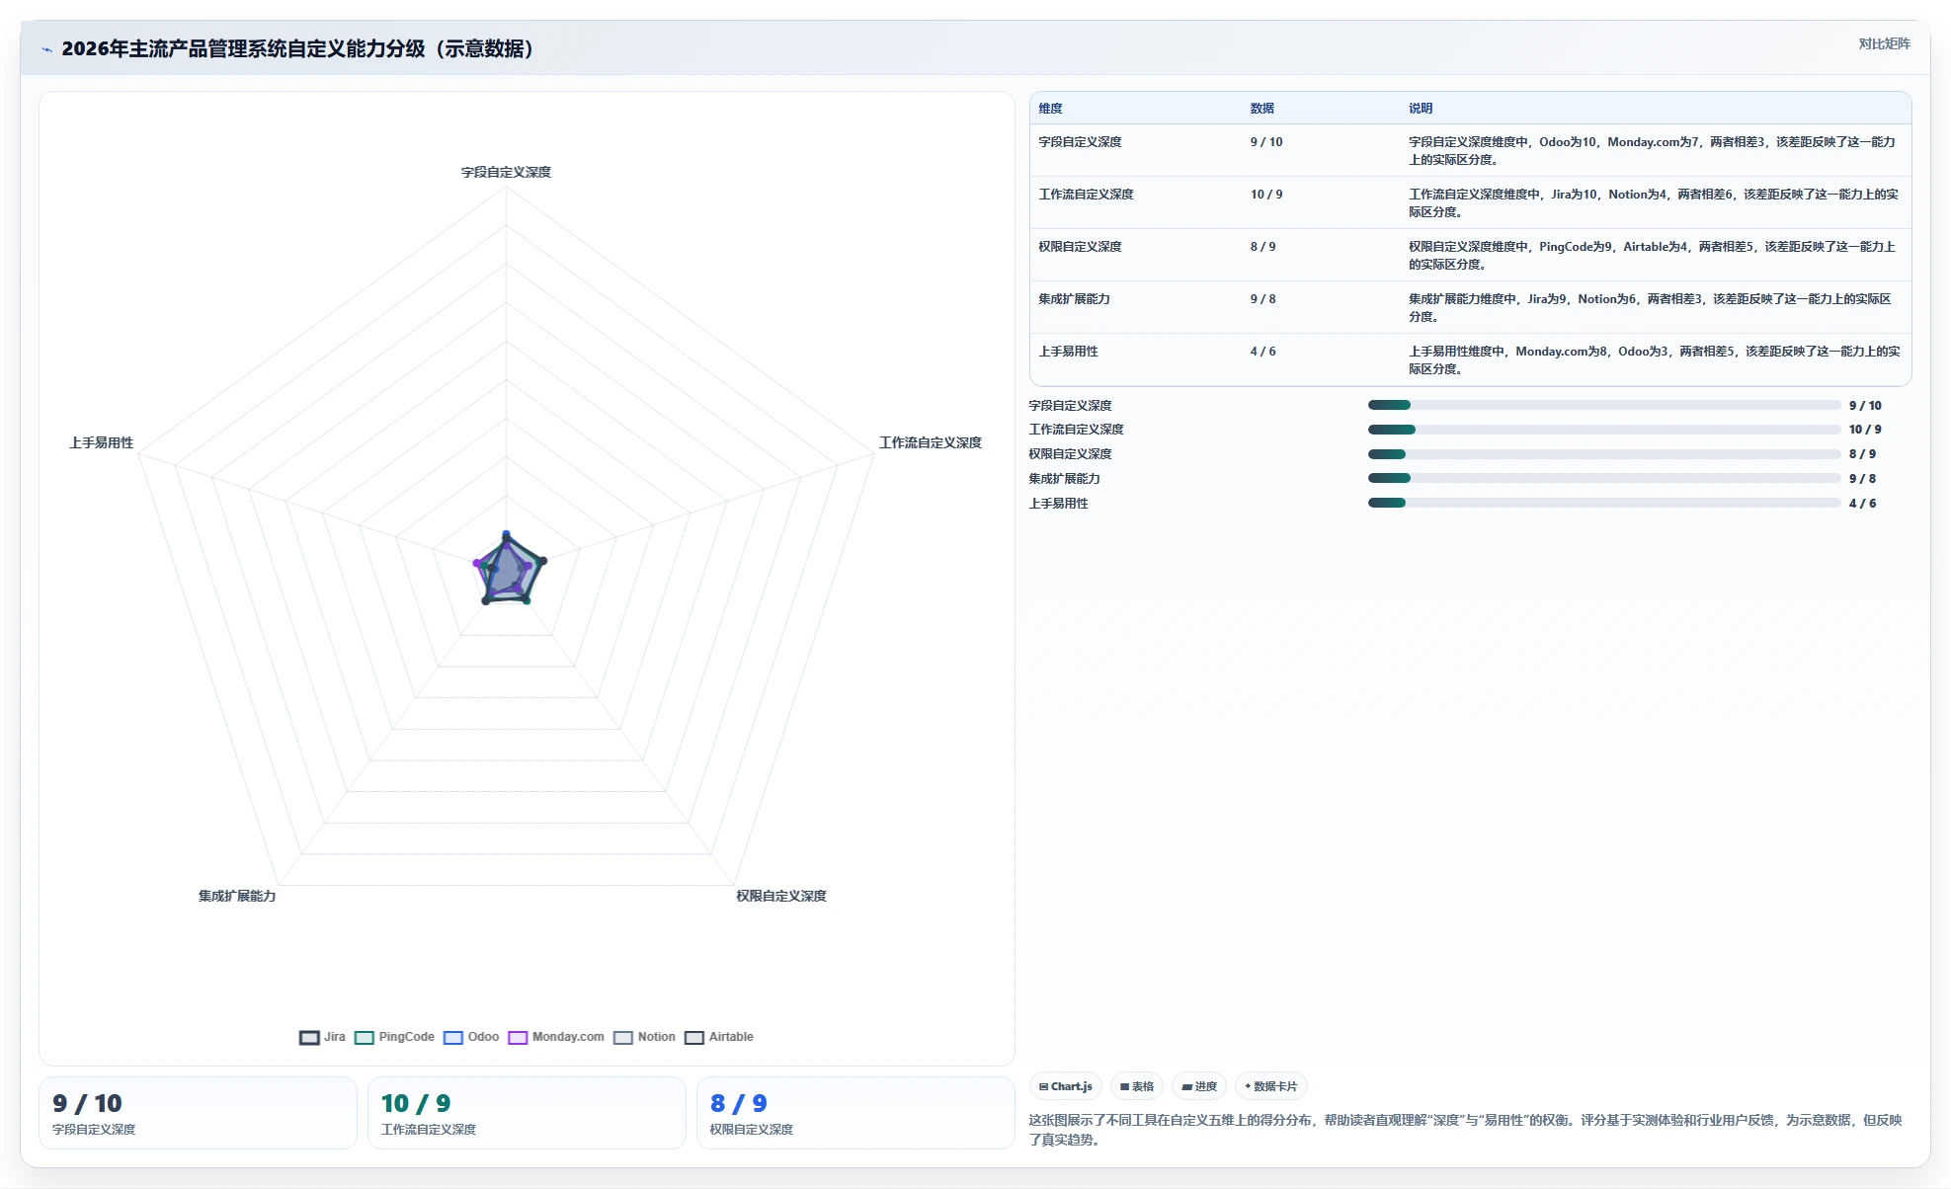1951x1189 pixels.
Task: Click radar axis label 集成扩展能力
Action: [x=237, y=896]
